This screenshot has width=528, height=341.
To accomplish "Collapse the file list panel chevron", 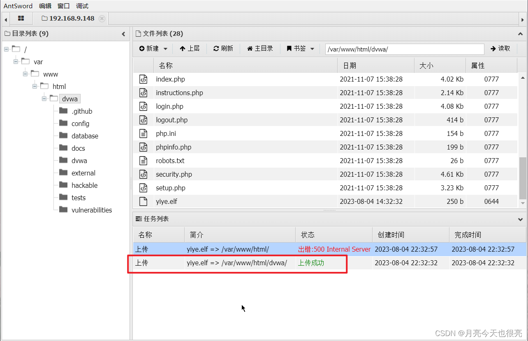I will coord(521,34).
